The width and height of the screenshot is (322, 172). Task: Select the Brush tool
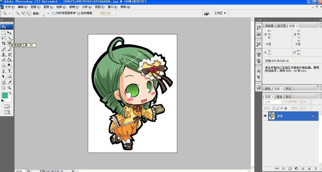click(10, 49)
